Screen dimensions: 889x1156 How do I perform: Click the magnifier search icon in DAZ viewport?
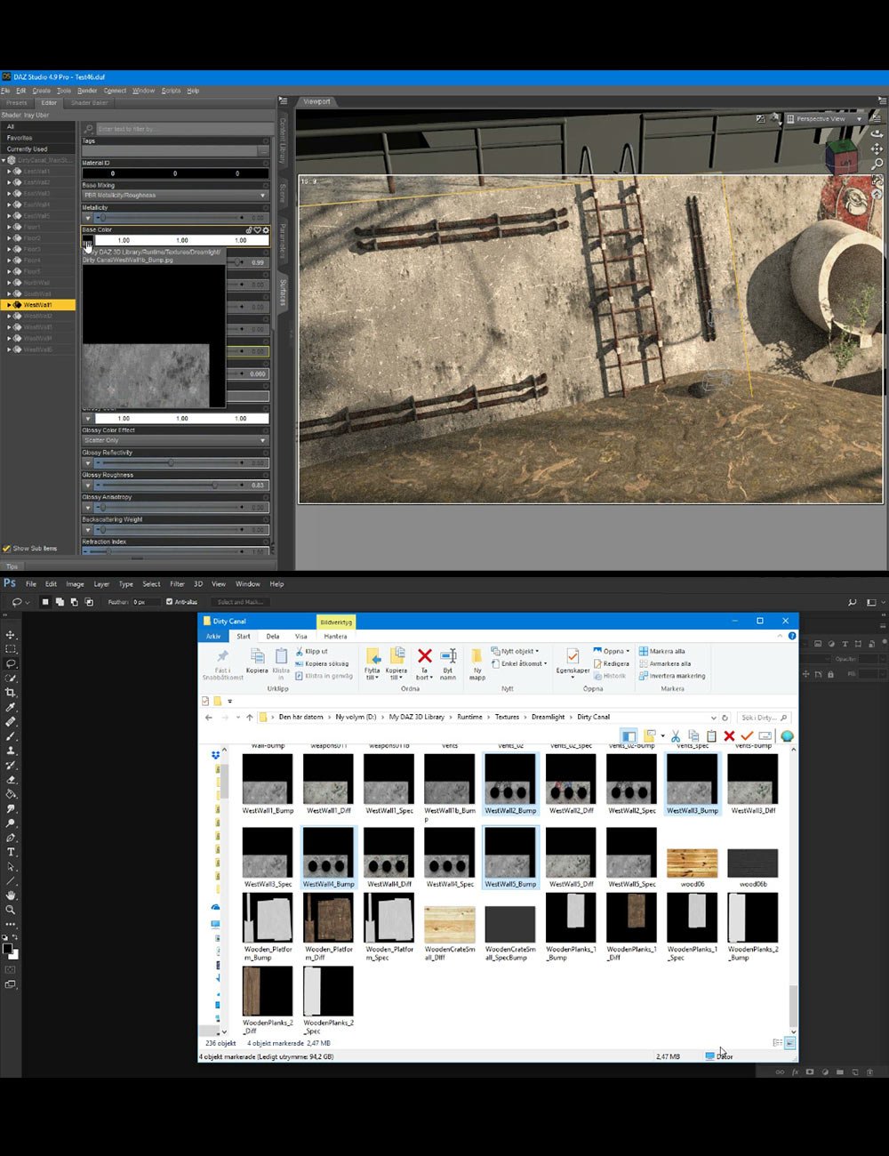tap(877, 164)
